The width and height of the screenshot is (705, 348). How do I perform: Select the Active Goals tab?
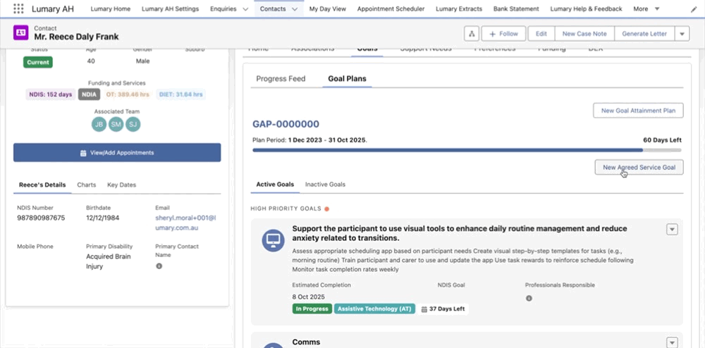click(x=275, y=185)
